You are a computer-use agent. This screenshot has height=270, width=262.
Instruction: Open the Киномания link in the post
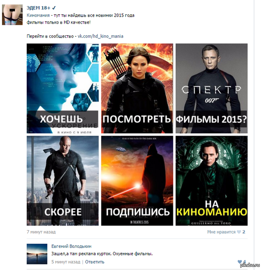[38, 15]
